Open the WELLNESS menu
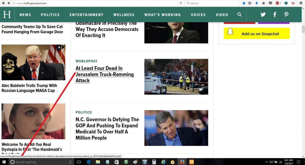 coord(124,15)
